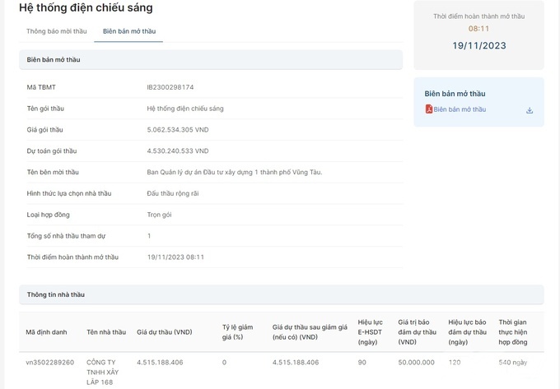Click the PDF icon beside Biên bản mở thầu

[x=428, y=109]
